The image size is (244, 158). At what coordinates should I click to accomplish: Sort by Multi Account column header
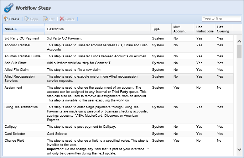183,29
